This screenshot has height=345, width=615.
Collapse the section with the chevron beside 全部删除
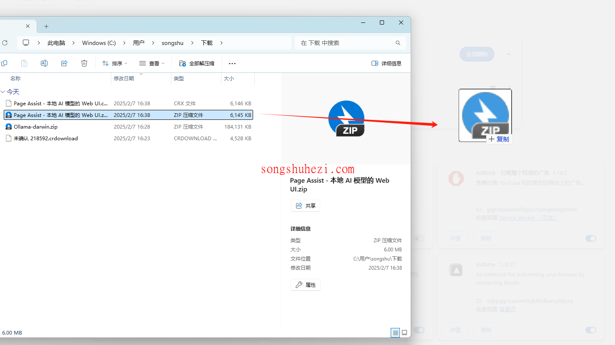click(509, 54)
